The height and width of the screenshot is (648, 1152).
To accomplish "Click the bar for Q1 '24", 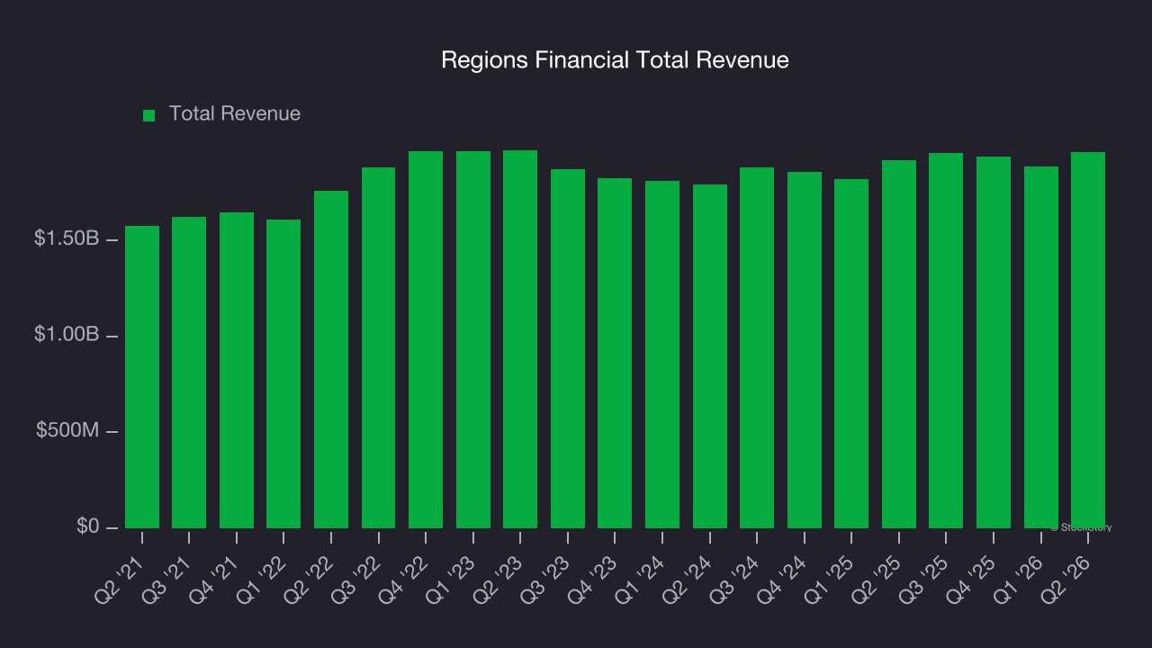I will [662, 355].
